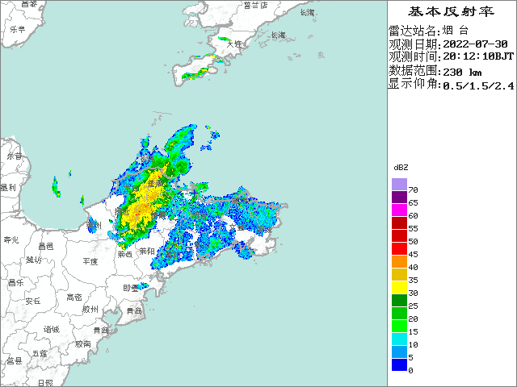Click the dBZ unit label above legend

tap(401, 167)
